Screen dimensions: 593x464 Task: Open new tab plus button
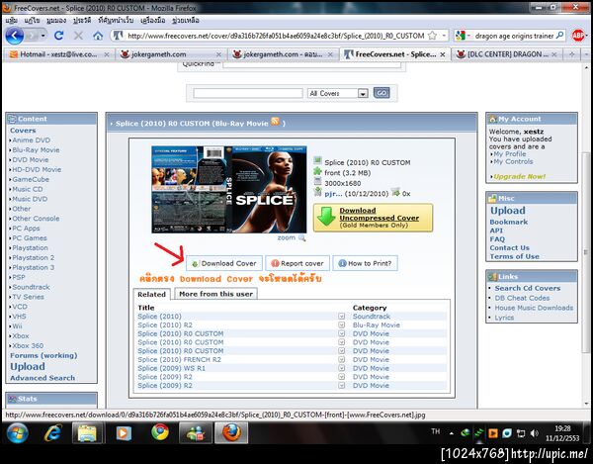572,54
